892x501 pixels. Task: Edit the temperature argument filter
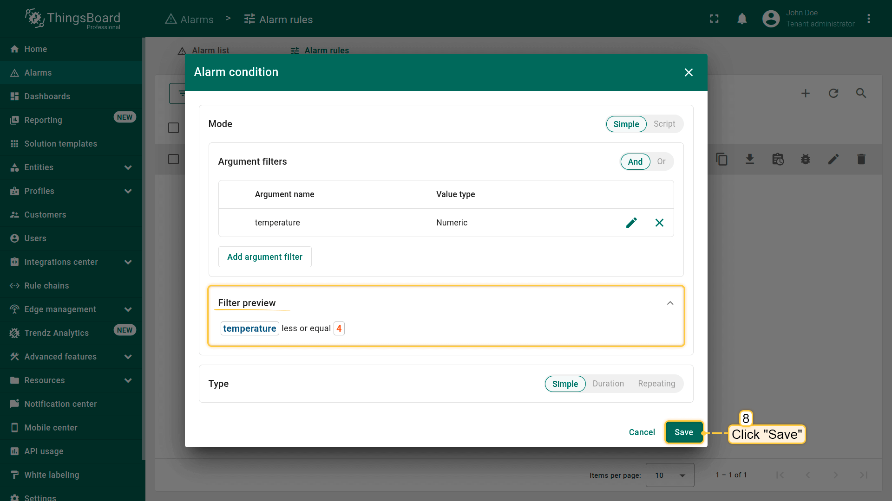click(631, 223)
